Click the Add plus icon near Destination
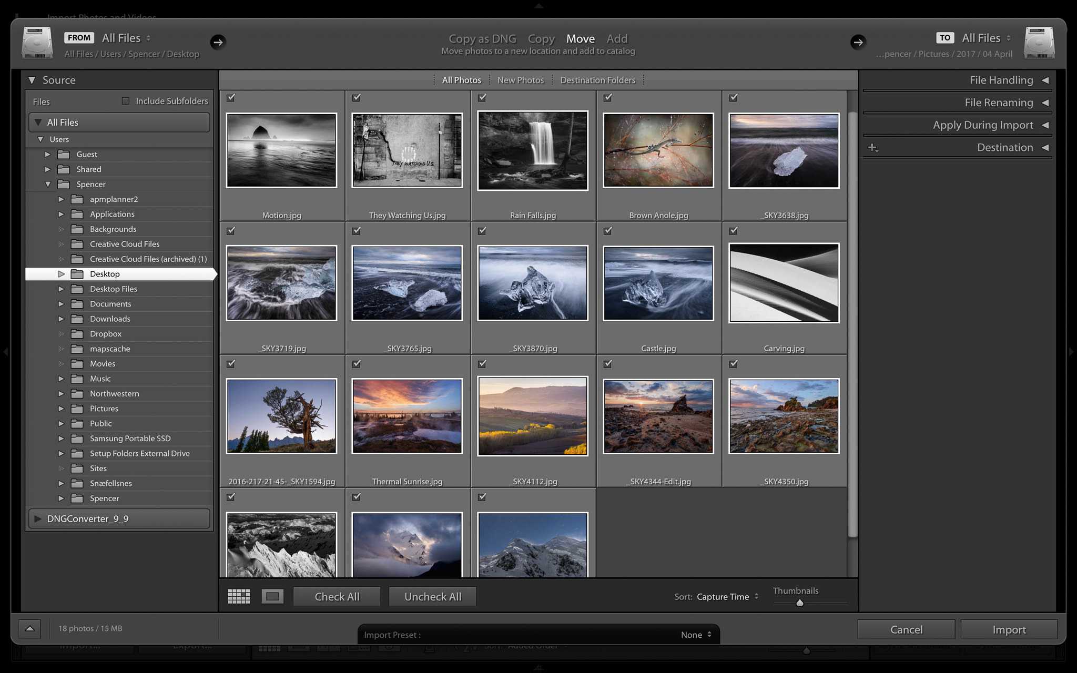The height and width of the screenshot is (673, 1077). tap(872, 147)
